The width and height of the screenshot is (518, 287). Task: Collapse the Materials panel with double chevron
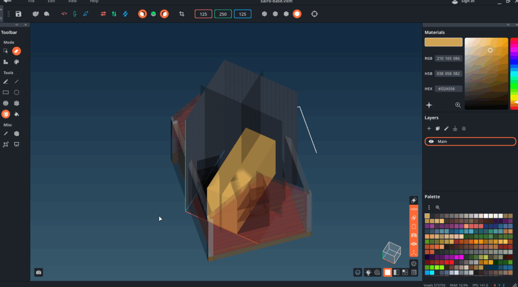(x=508, y=25)
